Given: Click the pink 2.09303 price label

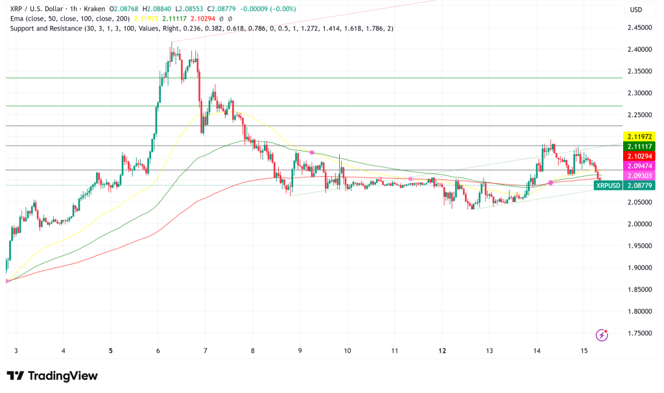Looking at the screenshot, I should point(638,175).
